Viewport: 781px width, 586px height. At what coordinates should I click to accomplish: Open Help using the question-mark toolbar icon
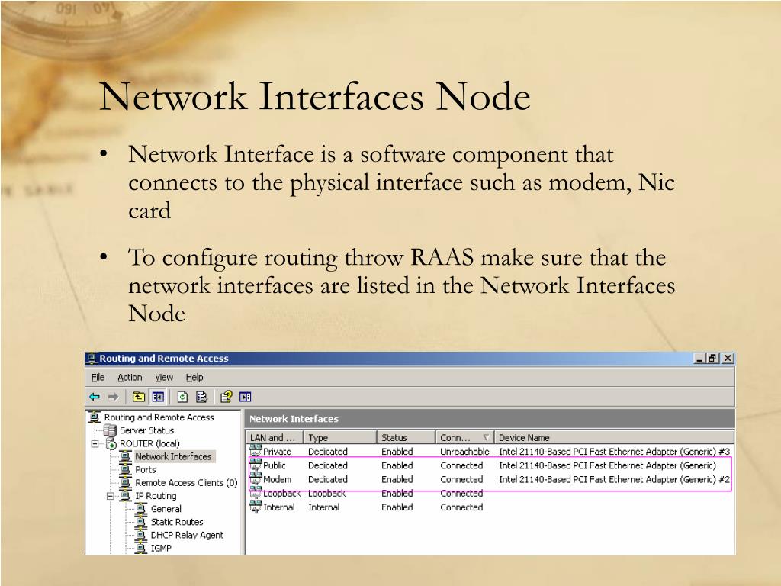point(226,397)
